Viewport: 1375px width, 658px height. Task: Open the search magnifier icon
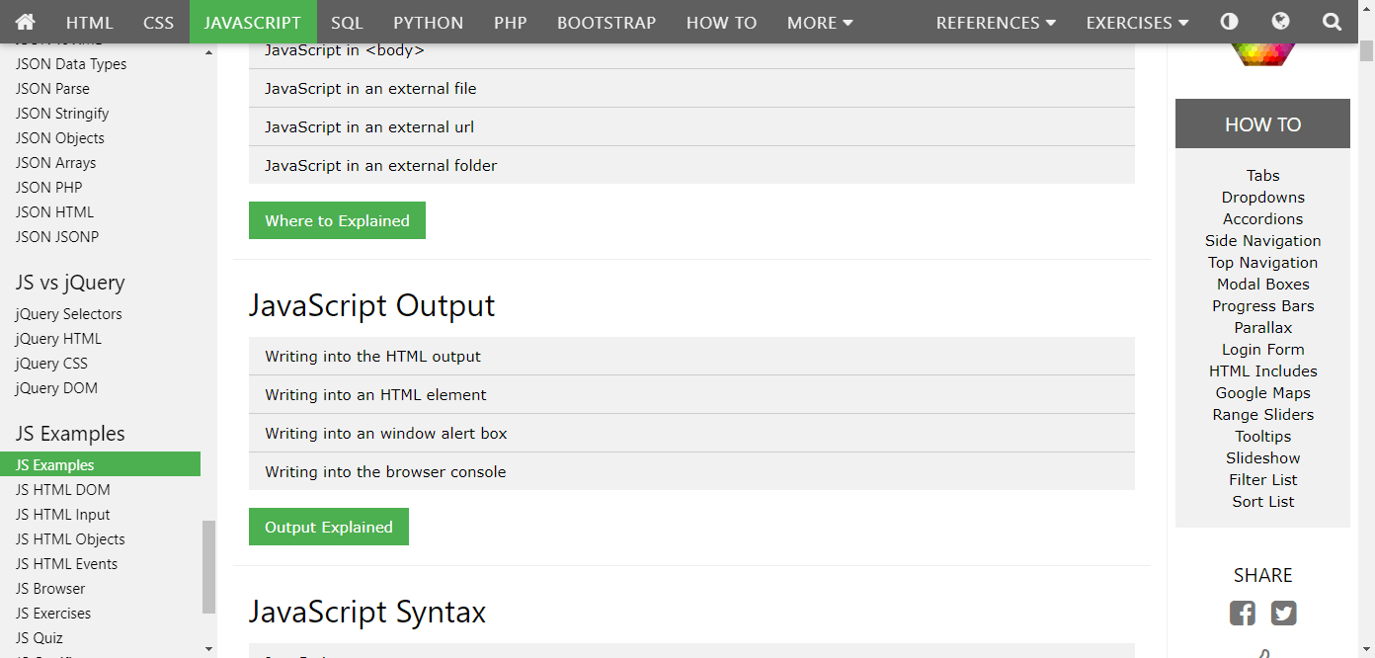click(1332, 22)
